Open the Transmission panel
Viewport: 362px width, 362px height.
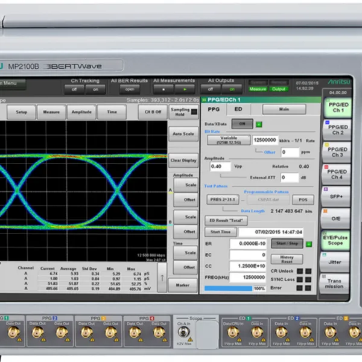click(334, 284)
